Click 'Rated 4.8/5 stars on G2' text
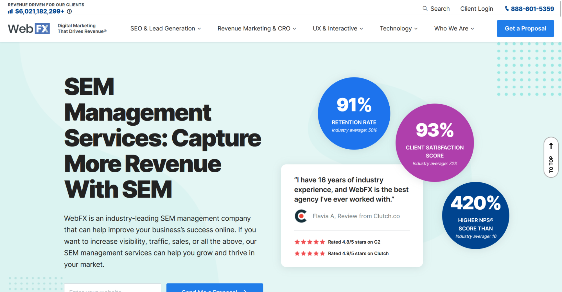 tap(354, 242)
